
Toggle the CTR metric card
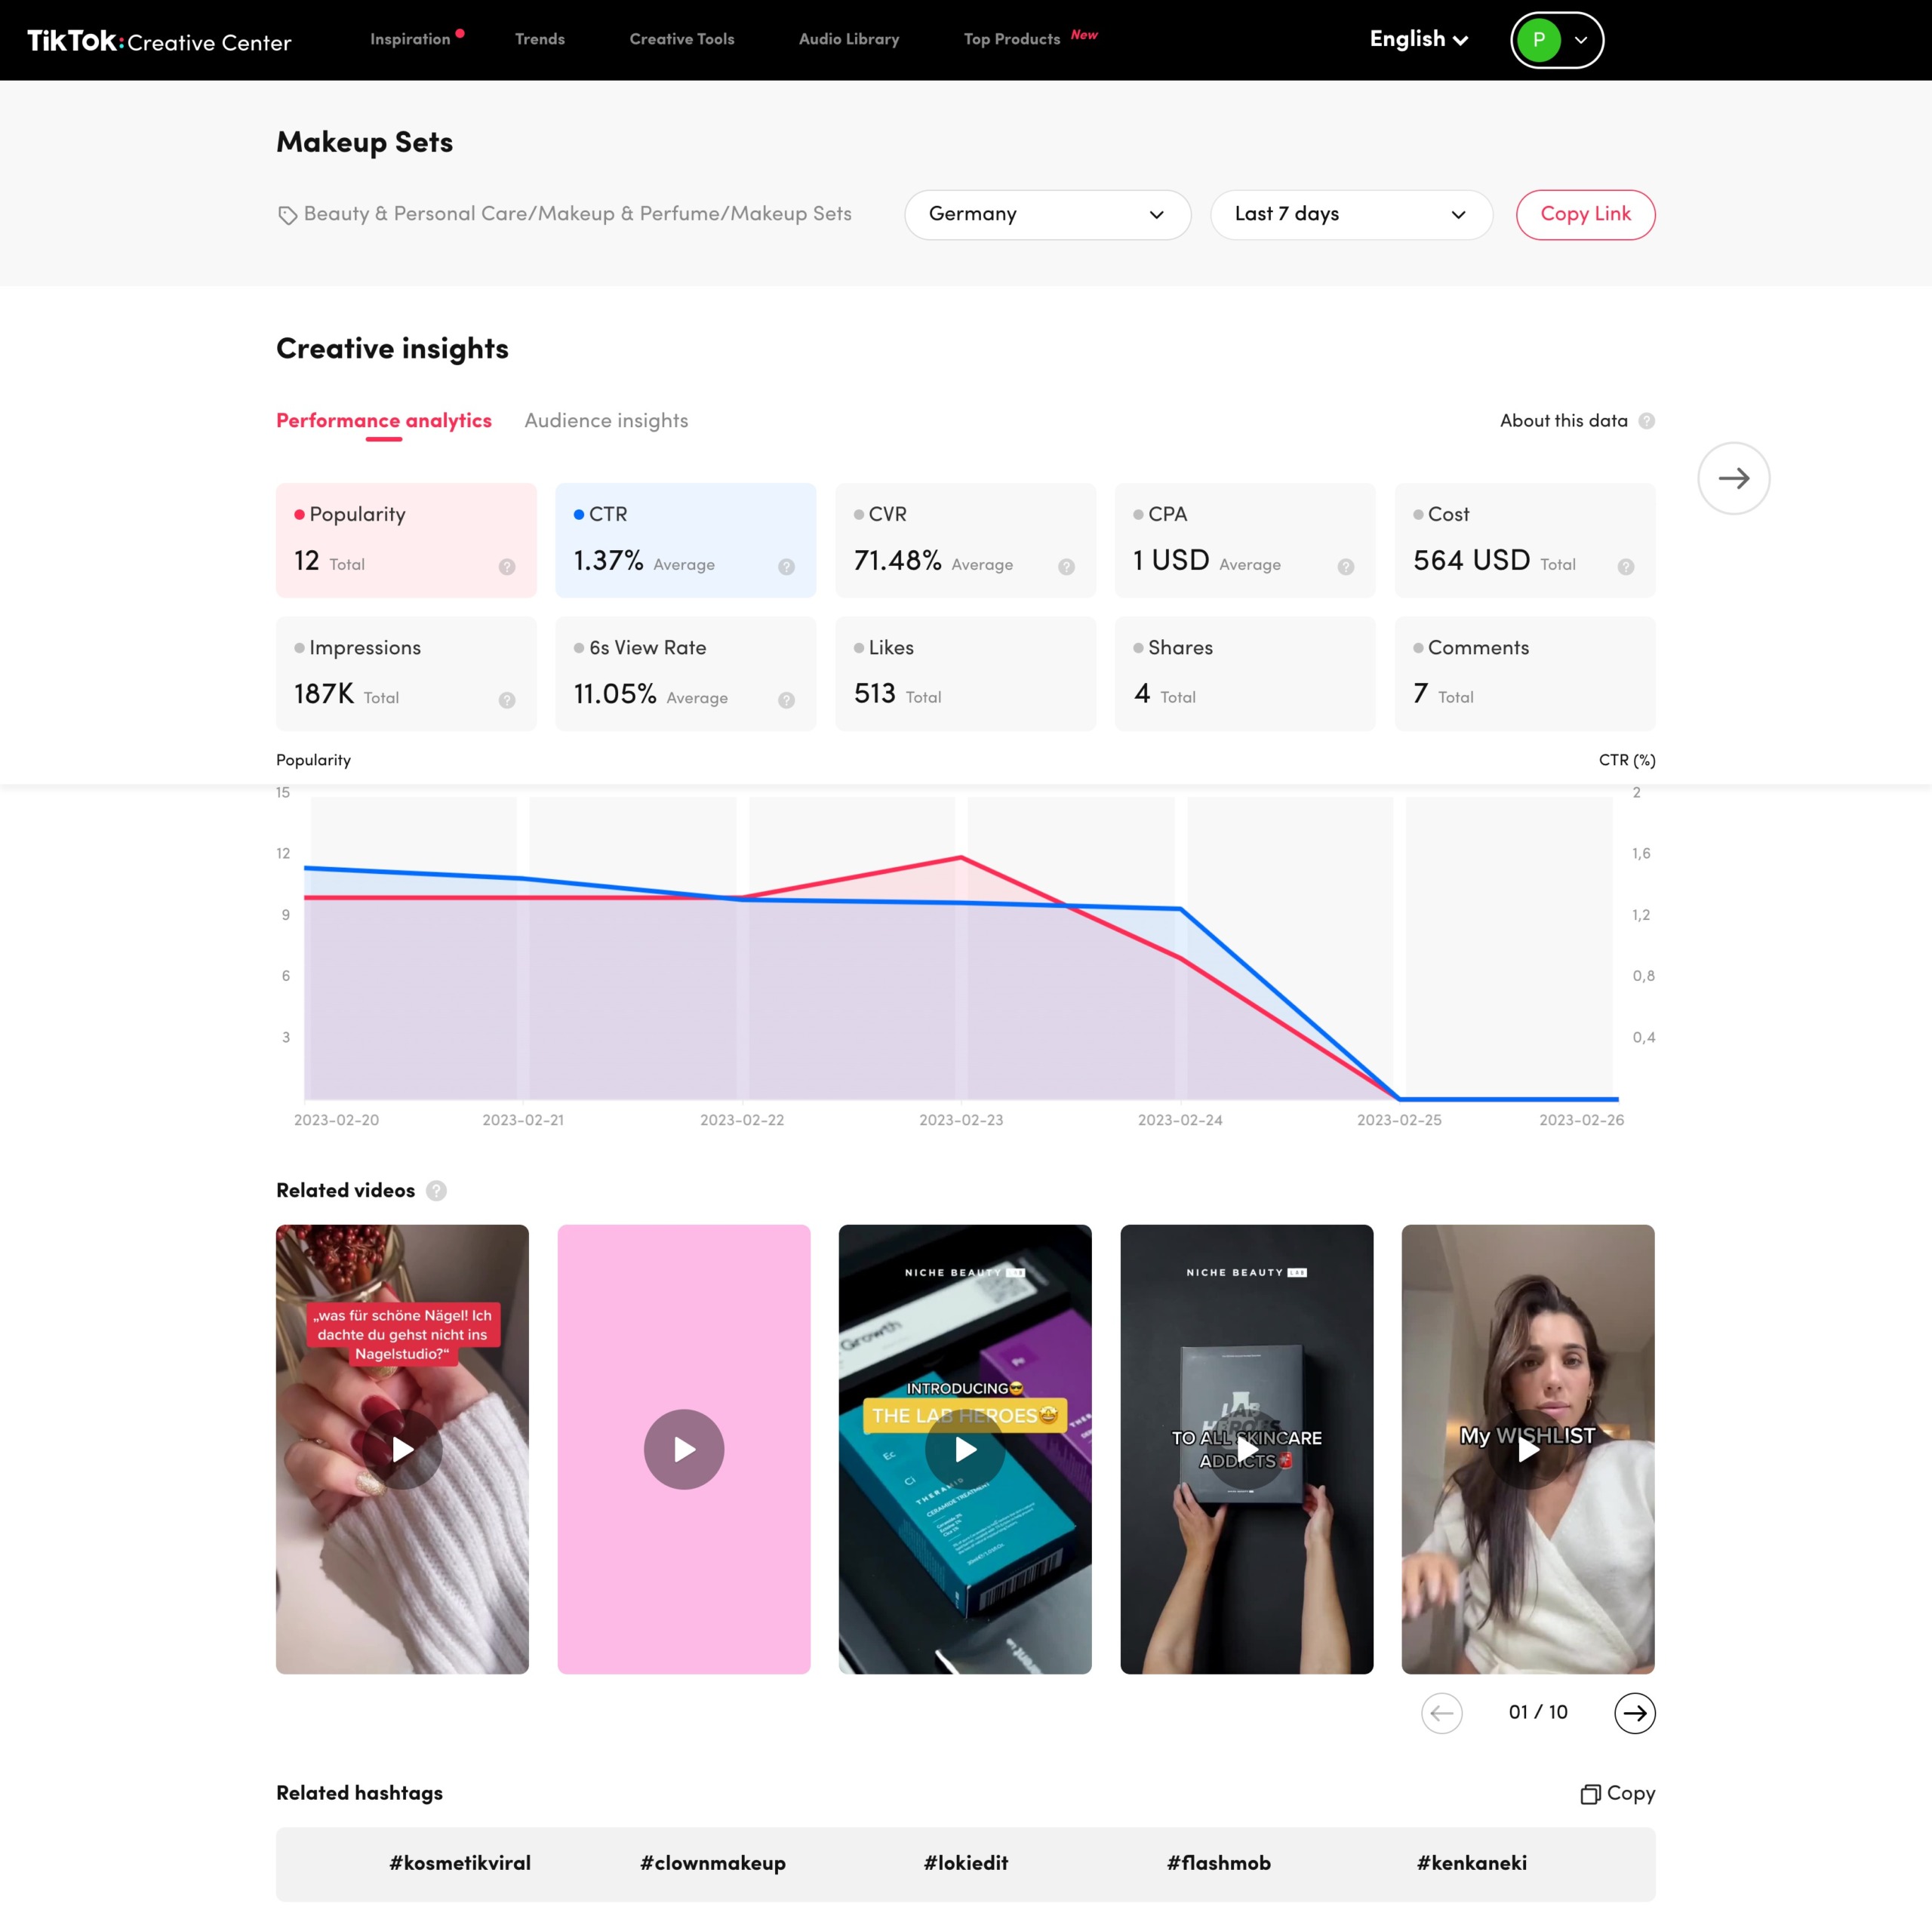685,540
